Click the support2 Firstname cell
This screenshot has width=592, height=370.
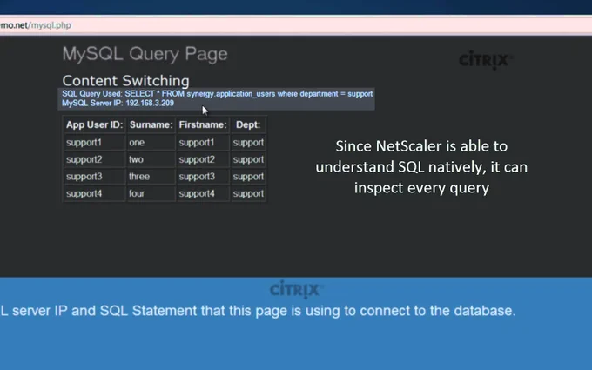(x=203, y=159)
